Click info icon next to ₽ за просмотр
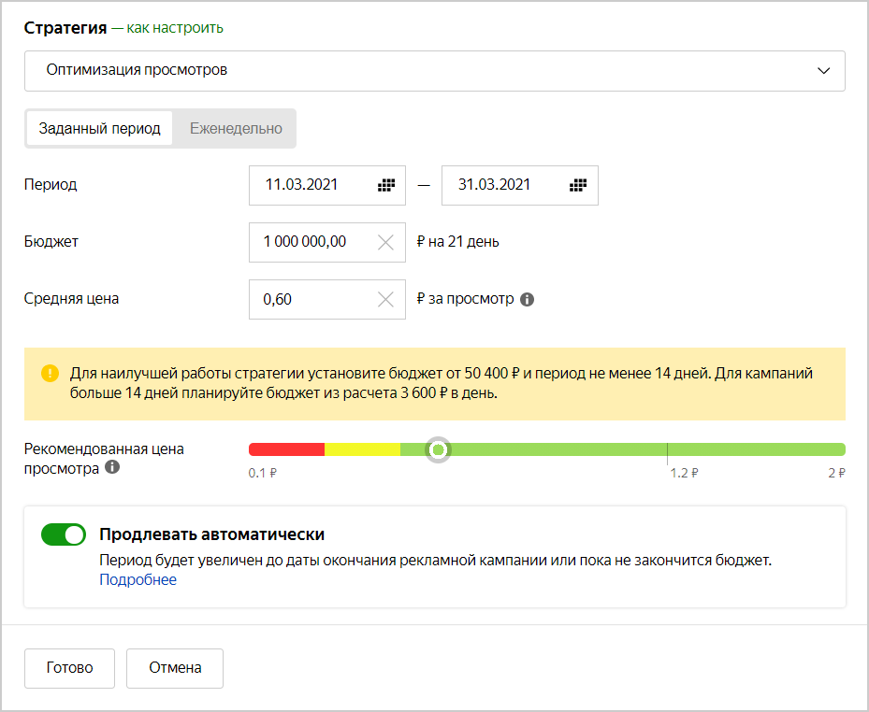Viewport: 869px width, 712px height. [x=527, y=300]
